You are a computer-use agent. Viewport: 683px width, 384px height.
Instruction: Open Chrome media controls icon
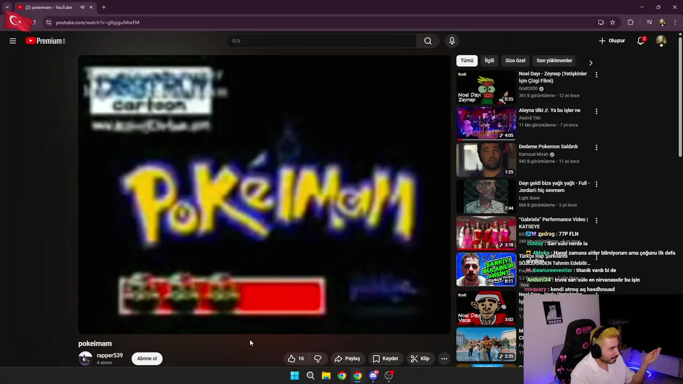(649, 22)
